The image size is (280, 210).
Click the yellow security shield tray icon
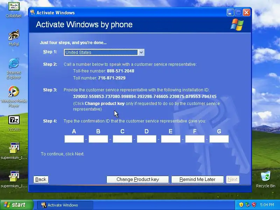(241, 205)
